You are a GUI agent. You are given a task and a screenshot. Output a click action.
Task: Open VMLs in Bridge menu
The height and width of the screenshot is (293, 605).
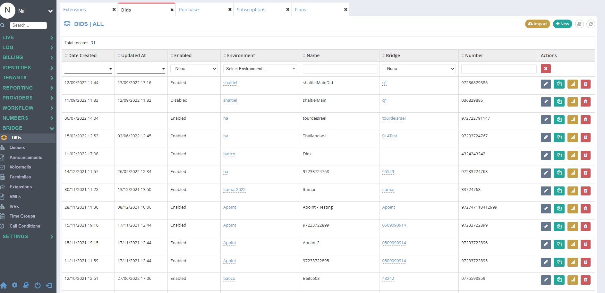(x=15, y=197)
